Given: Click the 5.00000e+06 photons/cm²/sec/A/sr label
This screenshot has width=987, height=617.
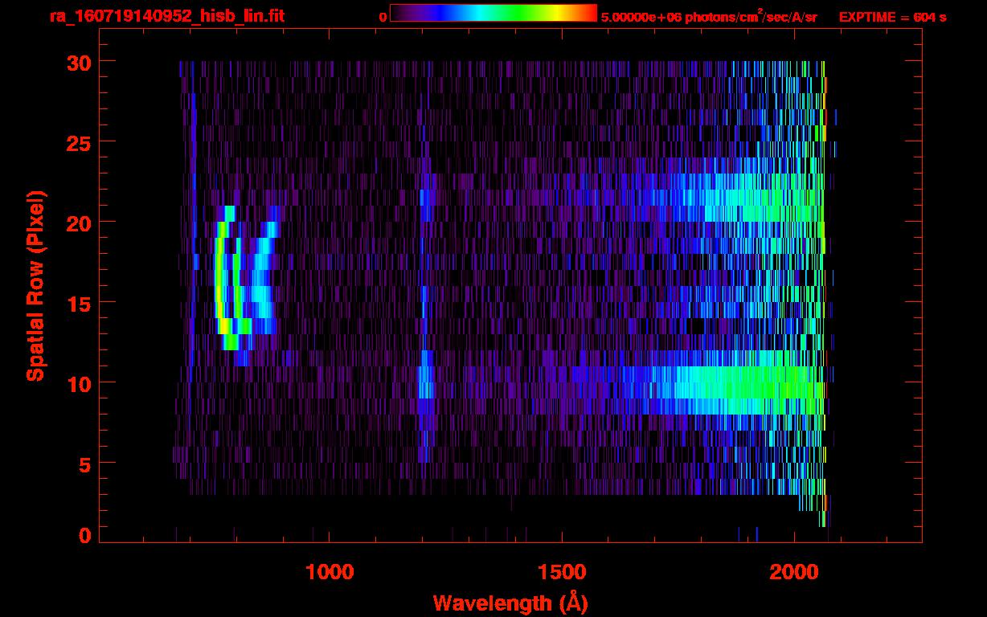Looking at the screenshot, I should [710, 16].
